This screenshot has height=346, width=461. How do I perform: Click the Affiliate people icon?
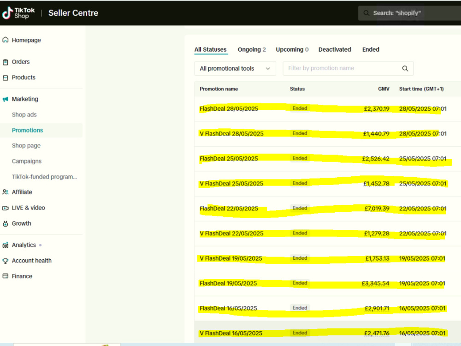pos(5,192)
